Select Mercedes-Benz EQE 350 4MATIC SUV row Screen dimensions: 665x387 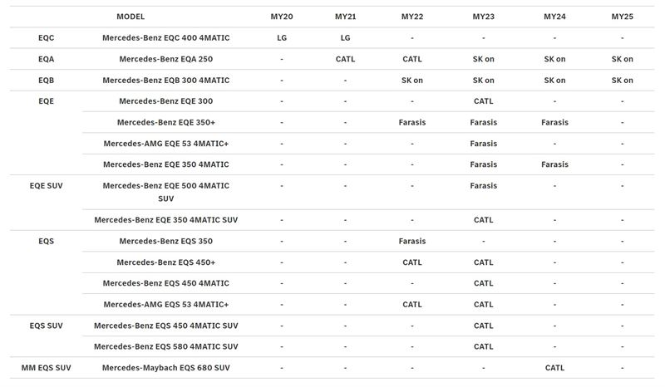(368, 220)
